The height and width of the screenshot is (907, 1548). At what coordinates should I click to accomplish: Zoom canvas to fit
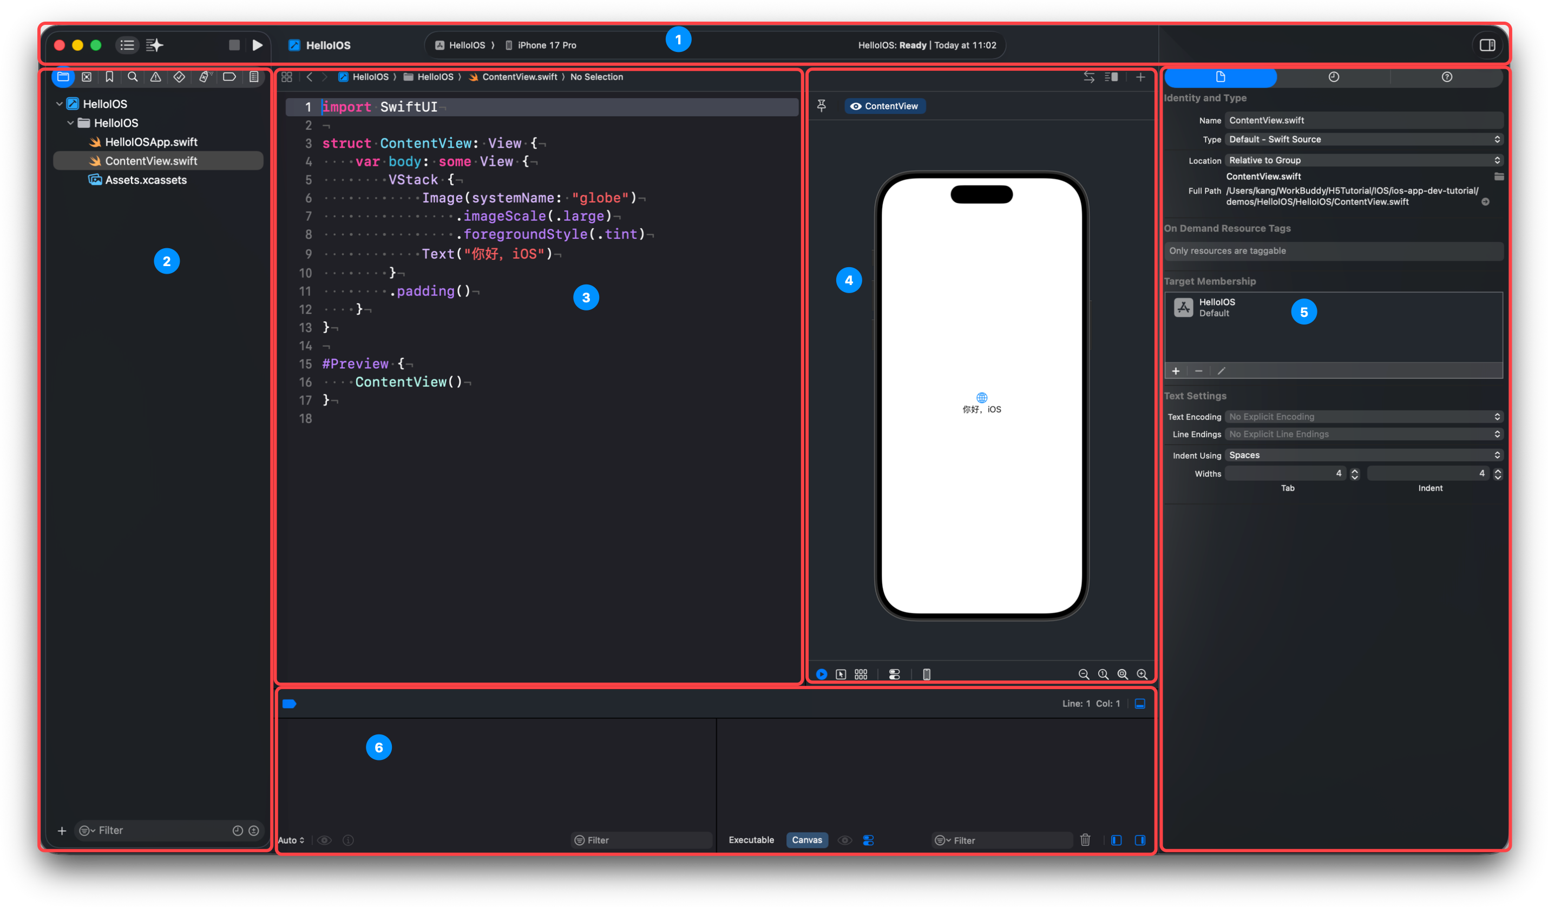(x=1123, y=674)
